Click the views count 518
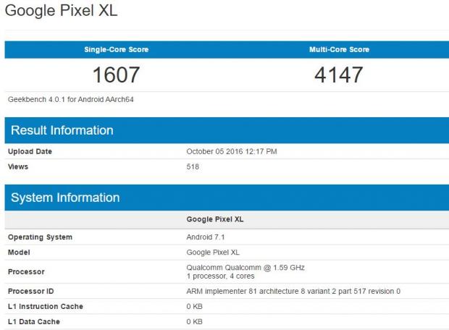Screen dimensions: 449x330 pos(193,166)
